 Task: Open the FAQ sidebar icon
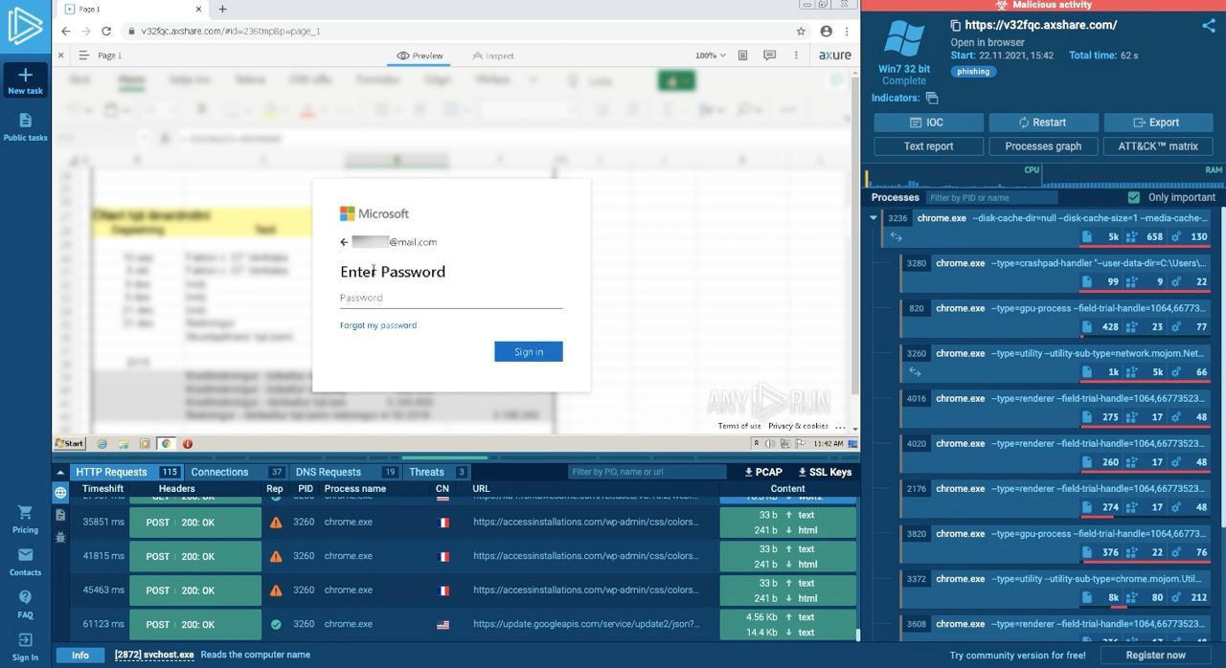(x=25, y=603)
